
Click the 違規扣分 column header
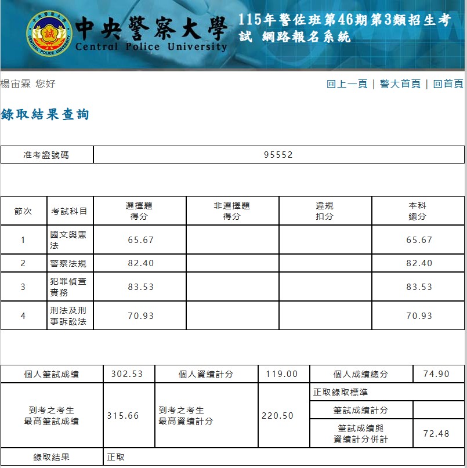(x=324, y=211)
